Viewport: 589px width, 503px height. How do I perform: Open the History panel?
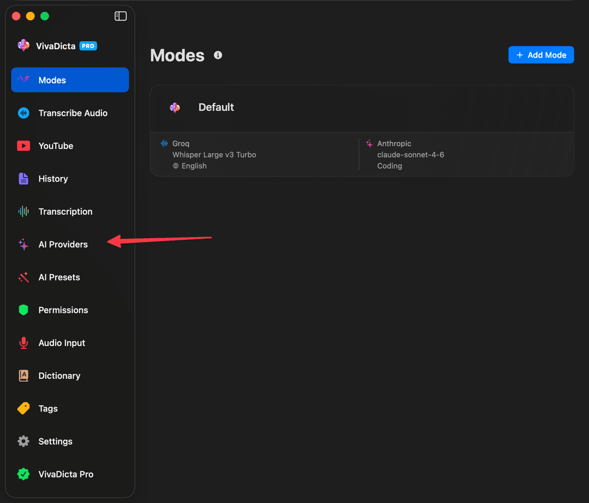[53, 178]
